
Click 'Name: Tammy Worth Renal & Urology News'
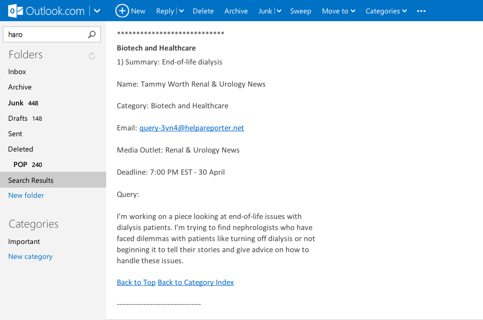click(x=191, y=84)
